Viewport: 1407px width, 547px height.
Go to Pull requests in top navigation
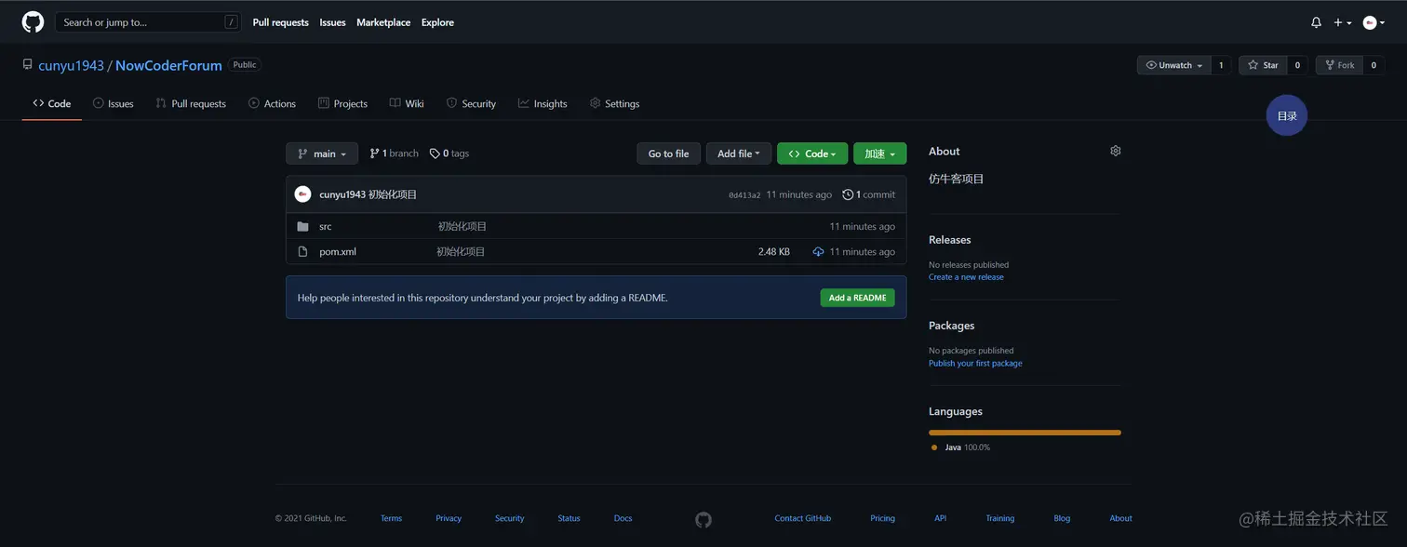(280, 22)
